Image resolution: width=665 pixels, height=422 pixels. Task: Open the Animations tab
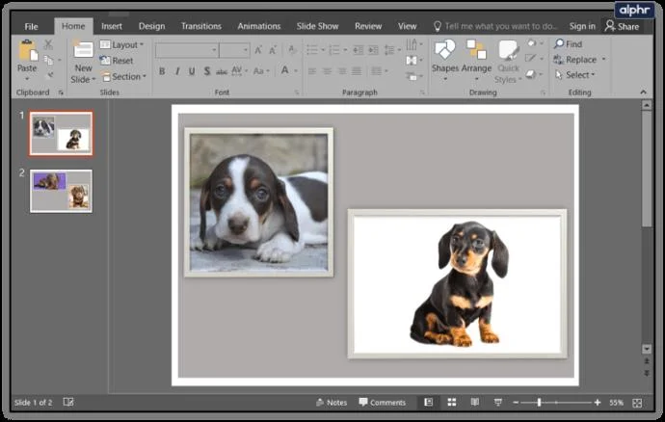pos(258,26)
